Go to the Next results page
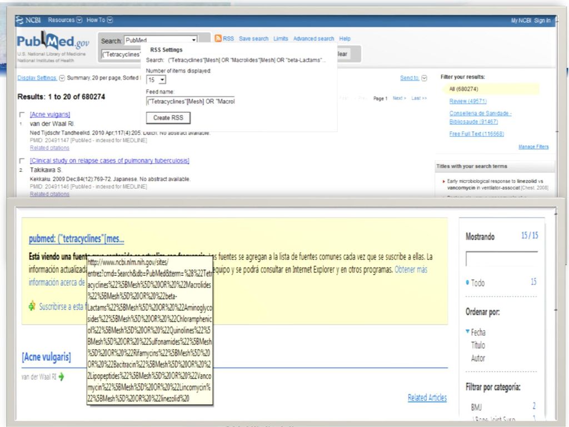The width and height of the screenshot is (569, 427). (x=399, y=98)
